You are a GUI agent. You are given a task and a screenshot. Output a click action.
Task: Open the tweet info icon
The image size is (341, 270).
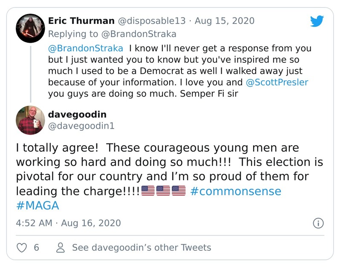tap(318, 223)
